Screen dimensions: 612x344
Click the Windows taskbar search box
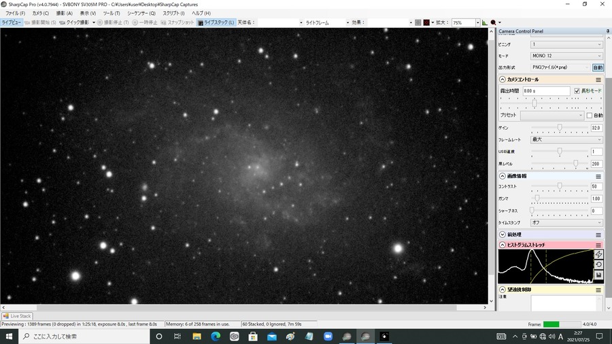pyautogui.click(x=84, y=337)
